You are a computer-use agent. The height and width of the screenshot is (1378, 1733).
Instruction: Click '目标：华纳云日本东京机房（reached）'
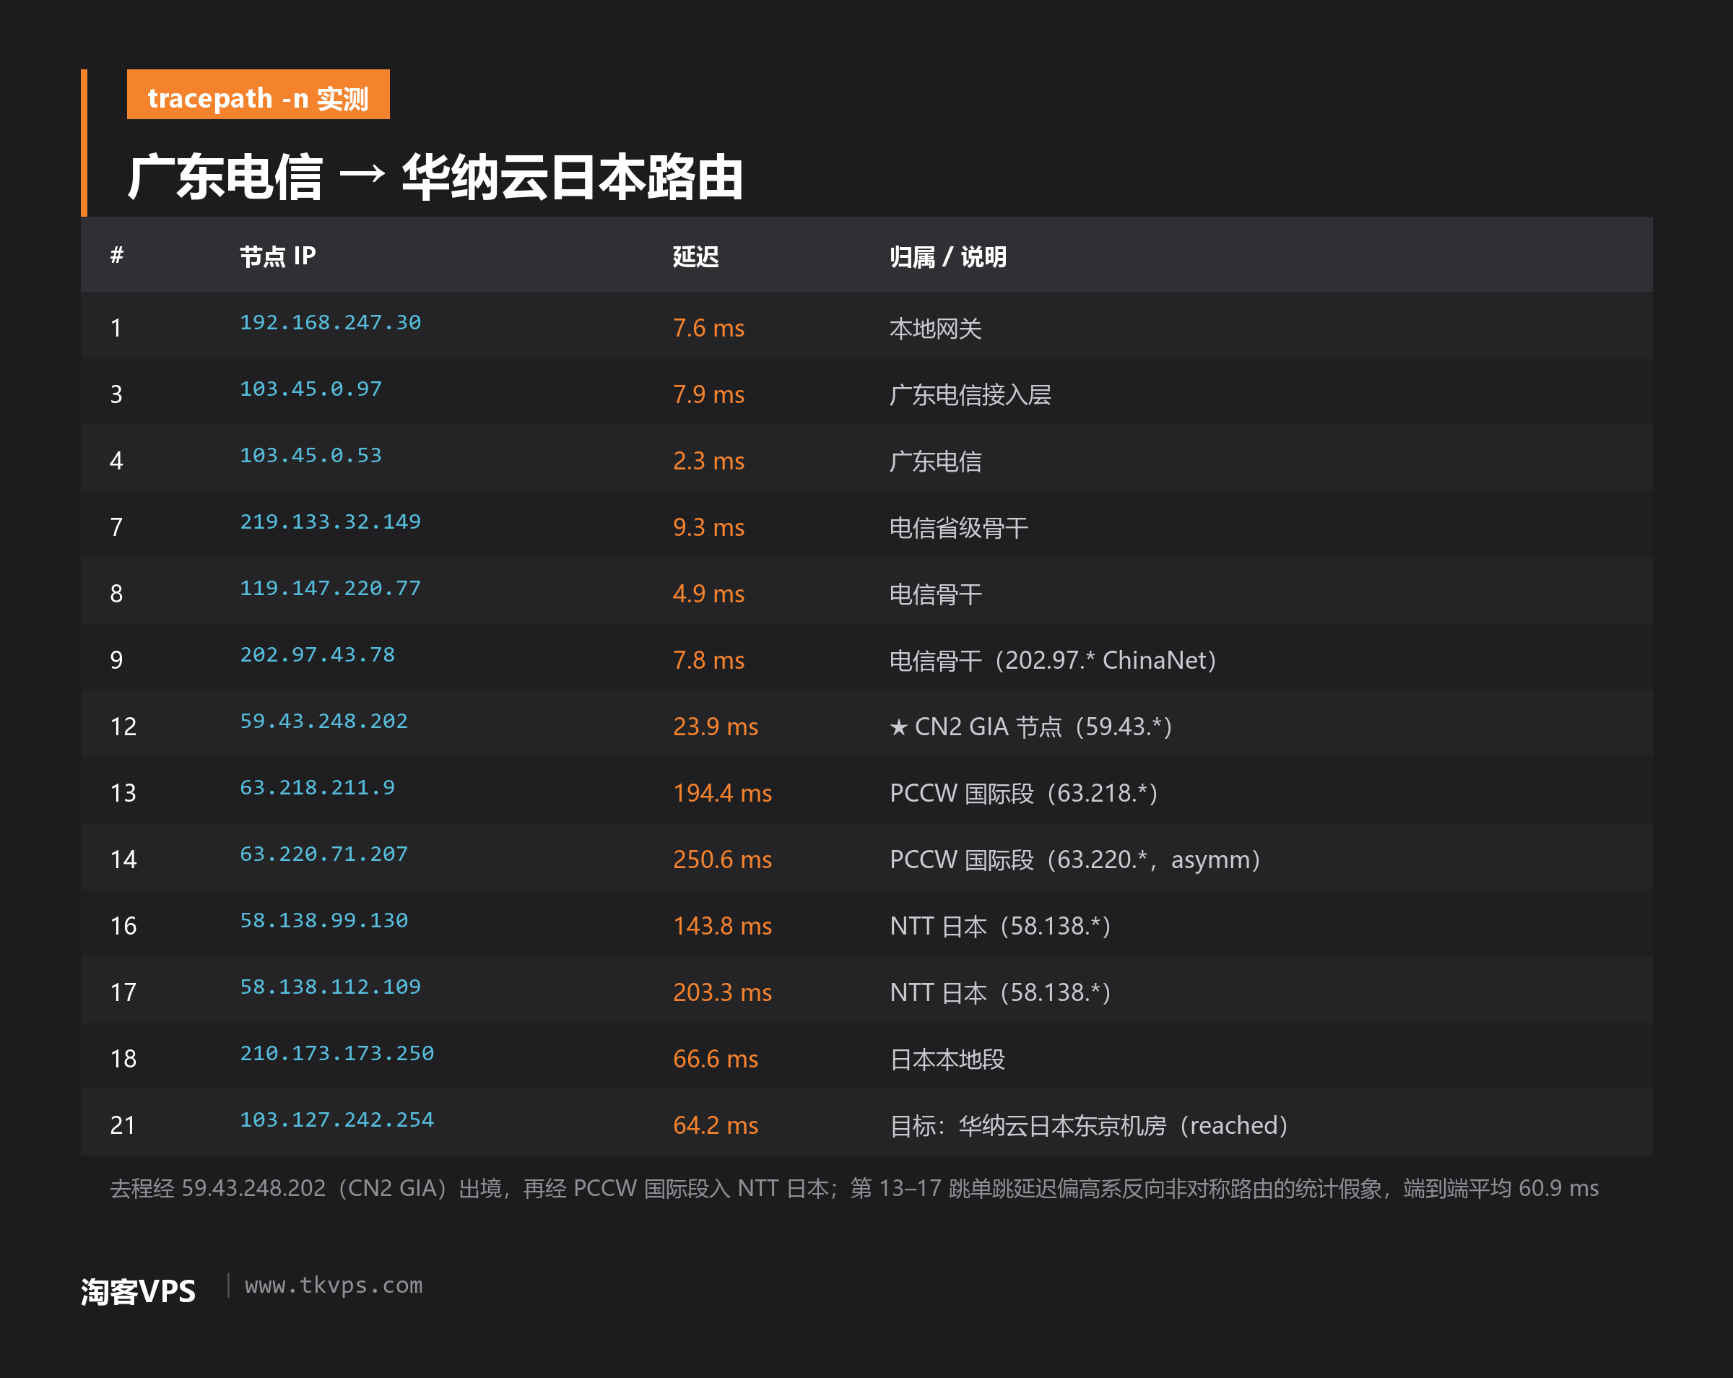(1089, 1125)
